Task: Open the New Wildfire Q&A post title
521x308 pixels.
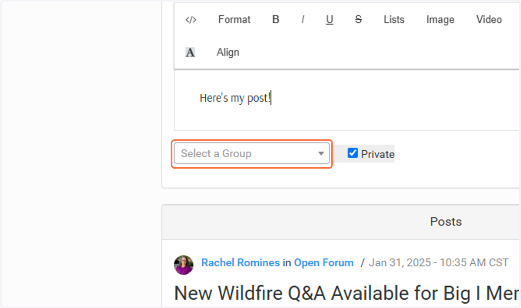Action: 347,294
